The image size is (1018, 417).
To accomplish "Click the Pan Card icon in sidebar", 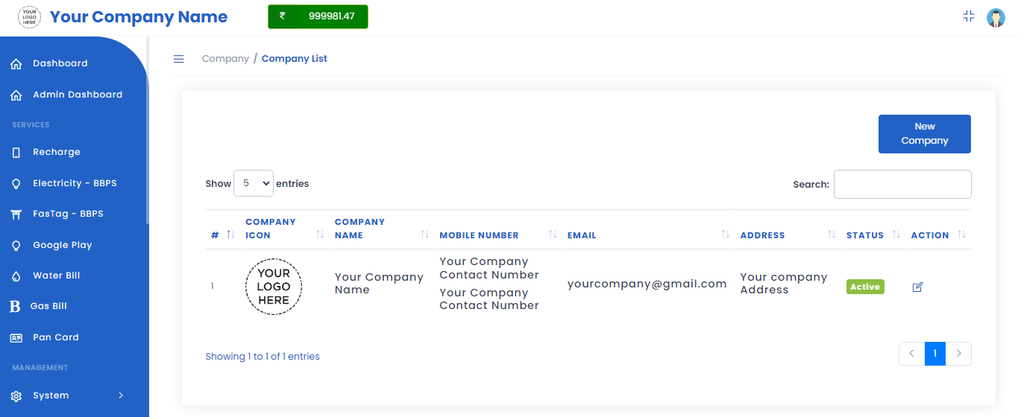I will [16, 338].
